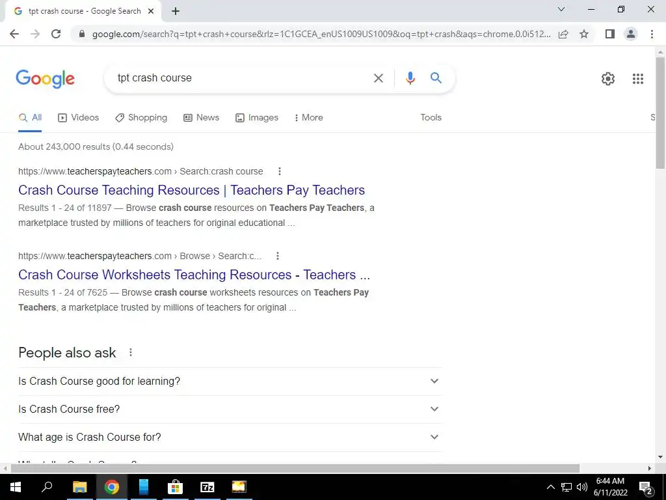Reload the page
Image resolution: width=666 pixels, height=500 pixels.
coord(56,34)
